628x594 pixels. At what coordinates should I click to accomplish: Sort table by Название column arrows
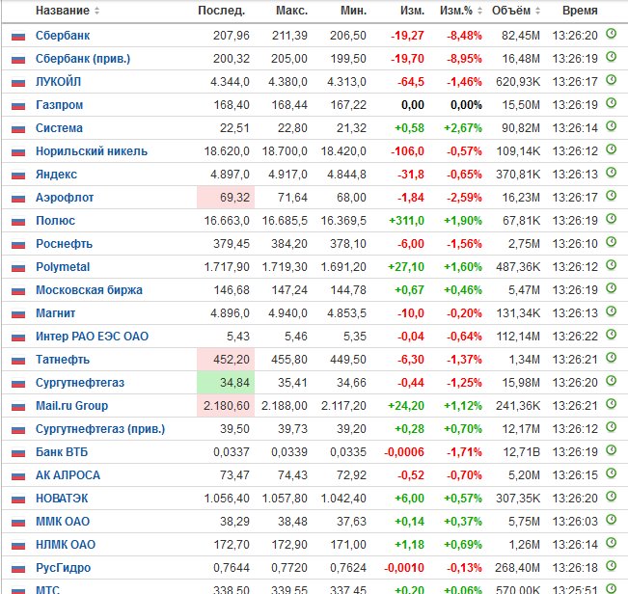96,11
